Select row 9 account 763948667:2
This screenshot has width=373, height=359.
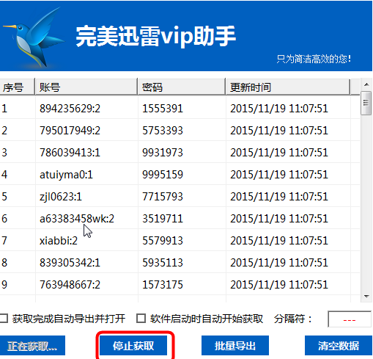180,284
